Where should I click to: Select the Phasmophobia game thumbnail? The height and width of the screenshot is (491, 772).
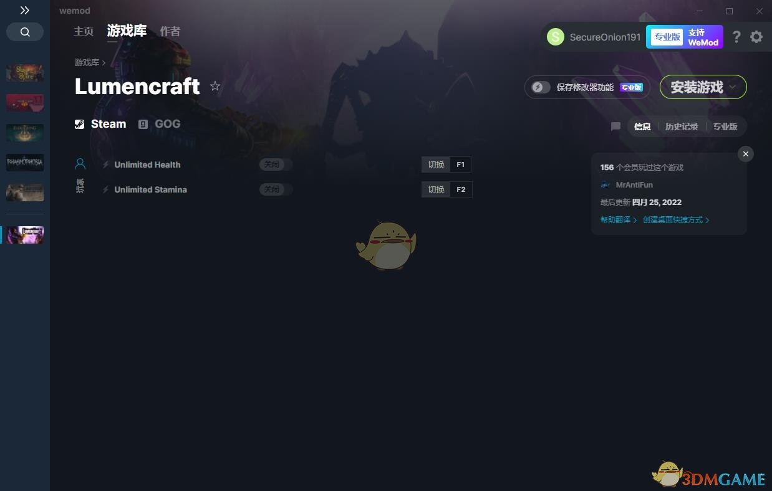tap(25, 163)
